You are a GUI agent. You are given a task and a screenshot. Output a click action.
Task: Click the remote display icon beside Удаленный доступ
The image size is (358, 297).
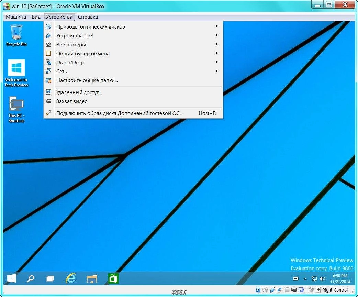(48, 92)
